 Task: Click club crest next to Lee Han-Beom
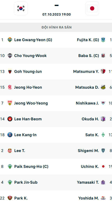tap(10, 119)
